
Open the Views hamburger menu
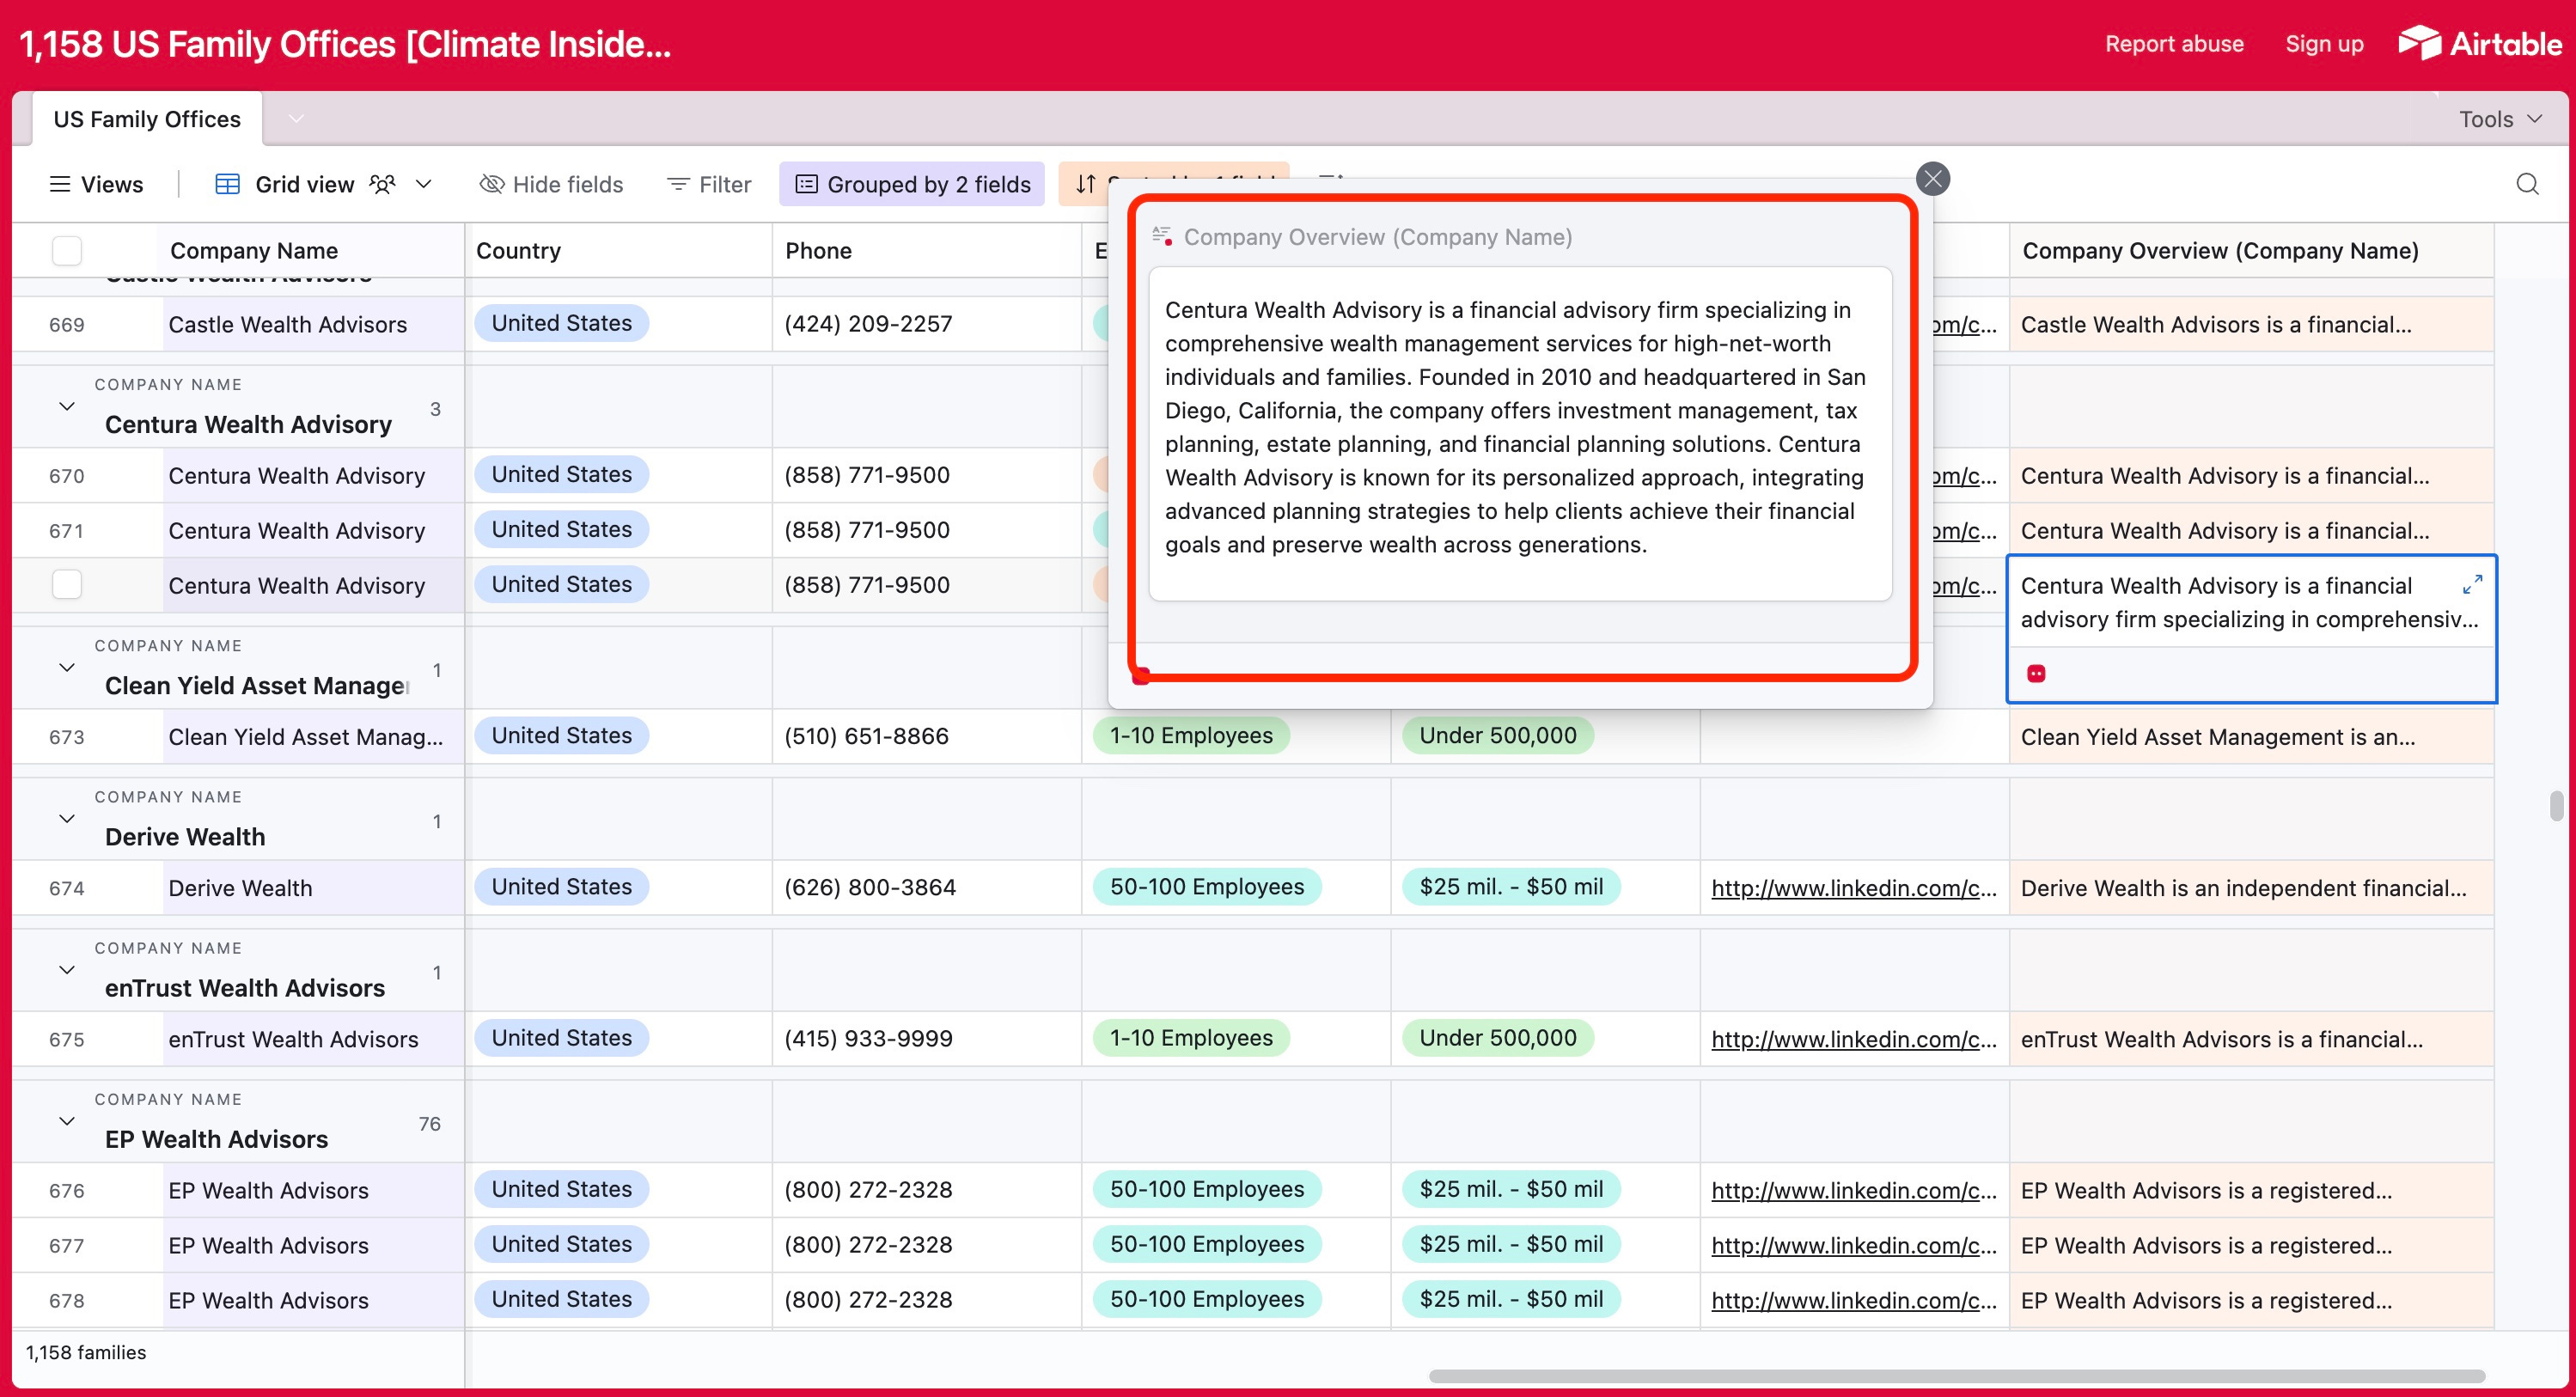point(60,184)
